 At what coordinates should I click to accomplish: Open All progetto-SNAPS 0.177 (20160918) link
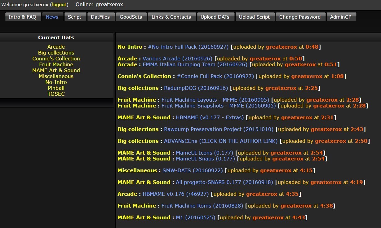tap(224, 182)
